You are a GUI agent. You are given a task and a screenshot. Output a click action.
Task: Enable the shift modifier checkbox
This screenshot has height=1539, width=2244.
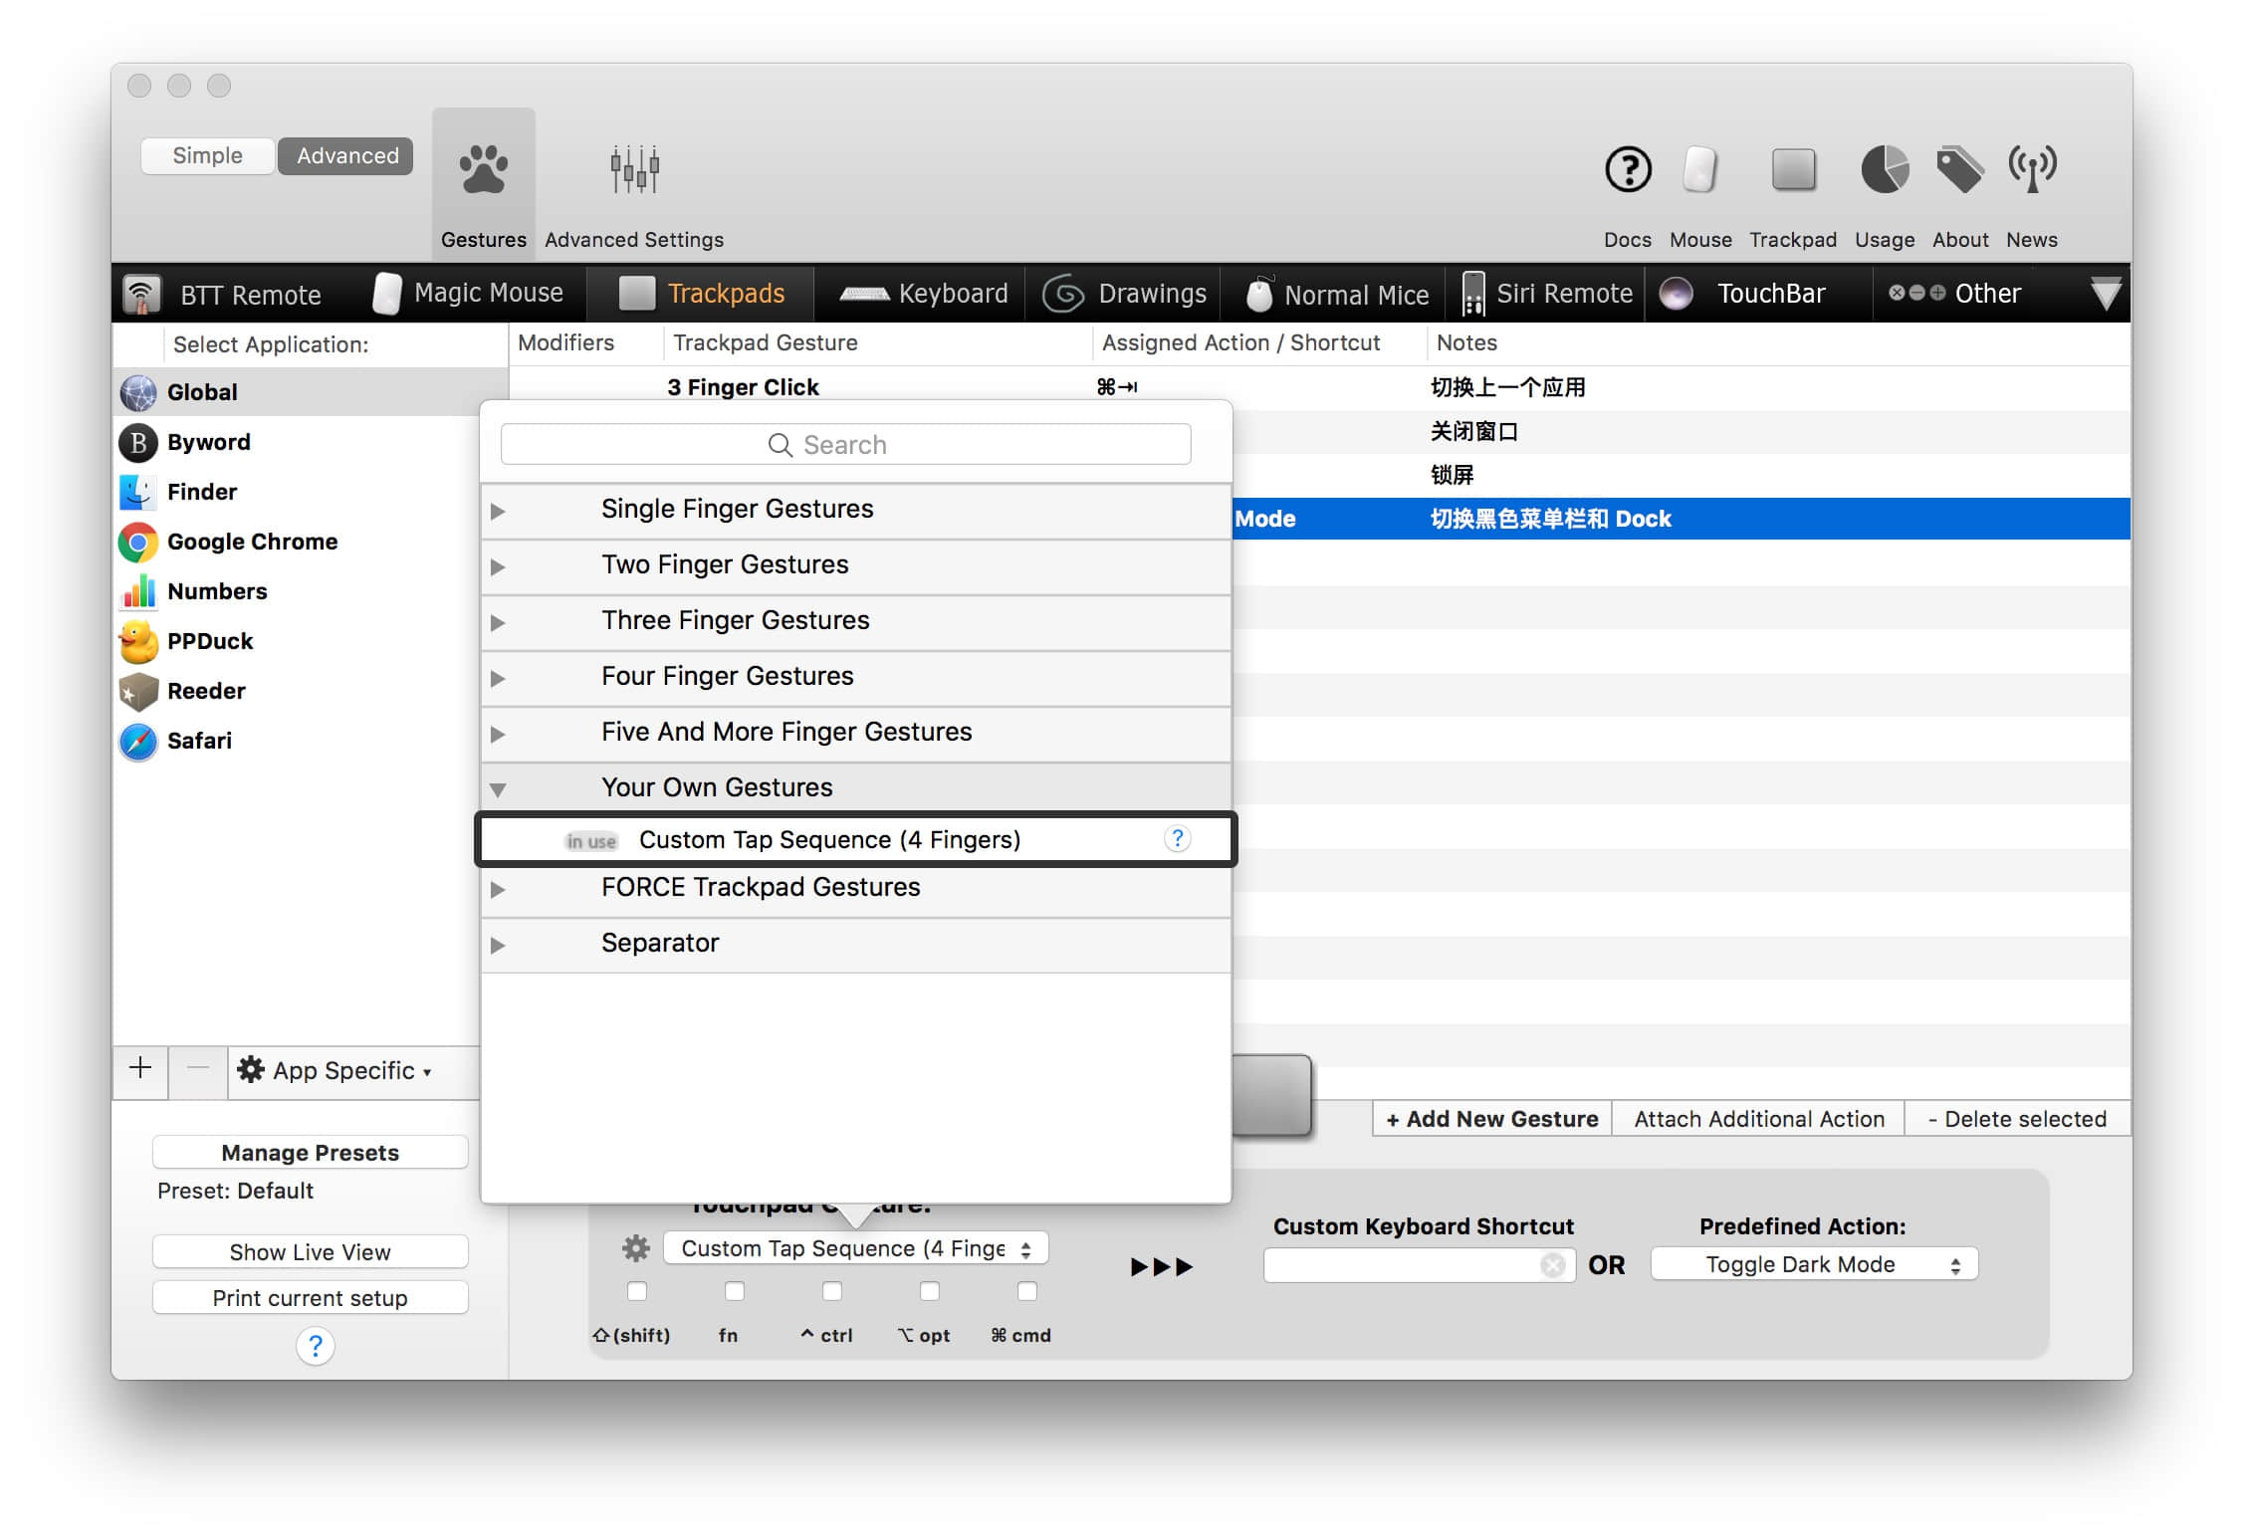click(x=637, y=1291)
